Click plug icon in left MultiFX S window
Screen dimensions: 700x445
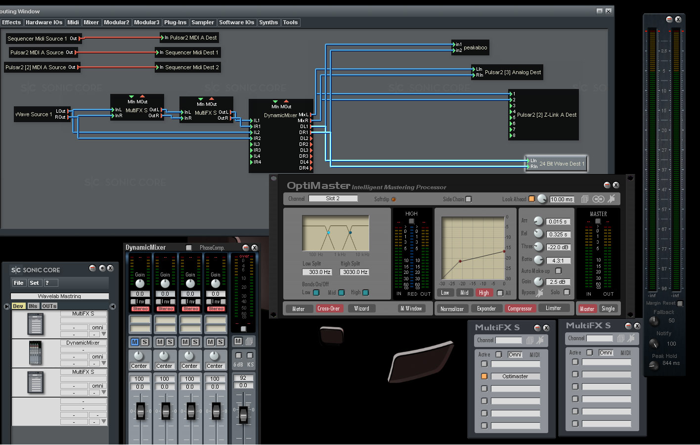click(540, 340)
